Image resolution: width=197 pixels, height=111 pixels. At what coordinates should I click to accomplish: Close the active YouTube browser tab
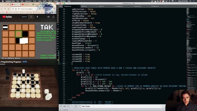19,5
